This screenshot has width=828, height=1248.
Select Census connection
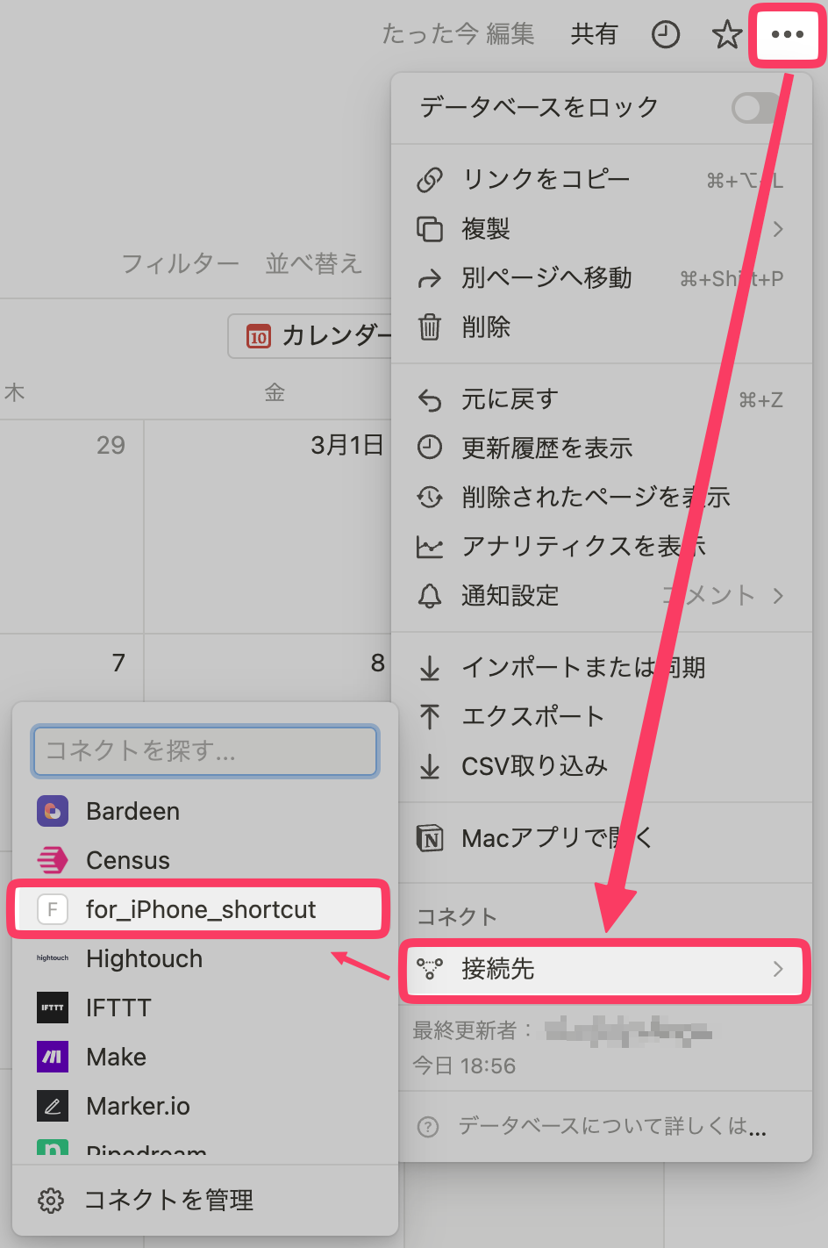click(x=205, y=860)
